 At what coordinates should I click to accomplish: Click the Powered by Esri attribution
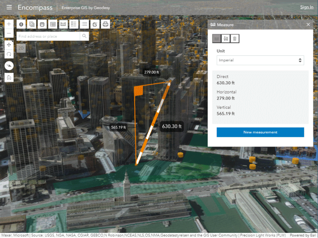click(x=303, y=235)
